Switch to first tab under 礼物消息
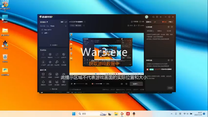208x117 pixels. point(150,31)
